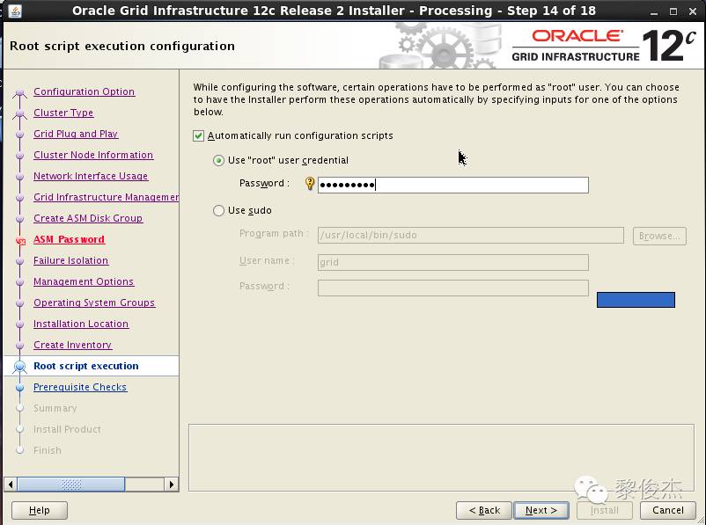Viewport: 706px width, 525px height.
Task: Select Root script execution step
Action: pos(86,366)
